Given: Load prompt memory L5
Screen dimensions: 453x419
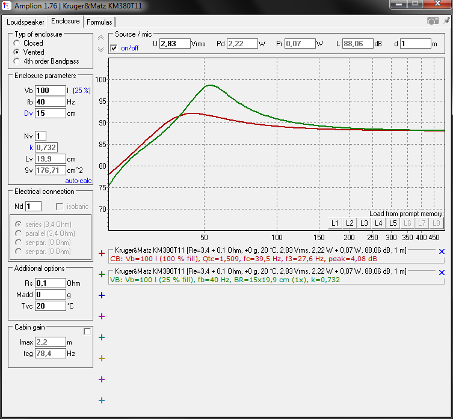Looking at the screenshot, I should pos(393,223).
